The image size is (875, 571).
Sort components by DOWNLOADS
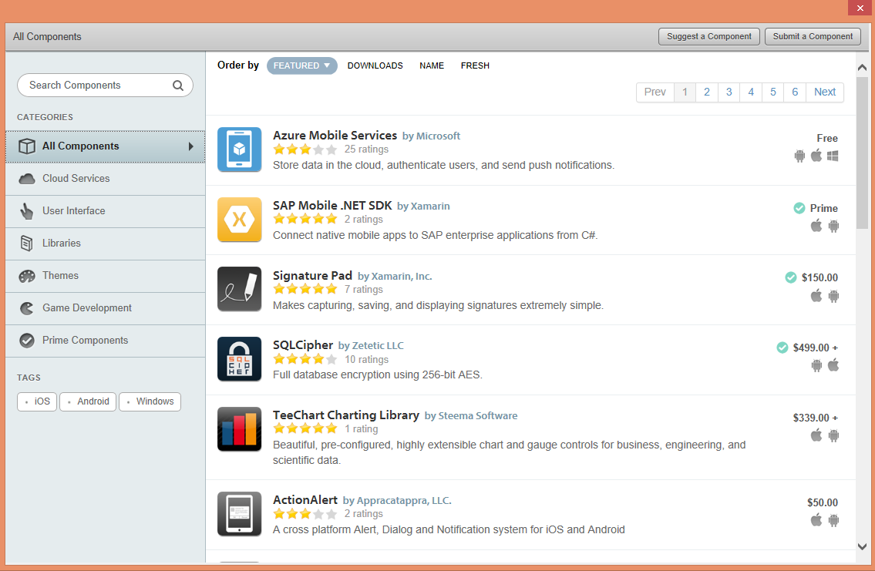375,65
